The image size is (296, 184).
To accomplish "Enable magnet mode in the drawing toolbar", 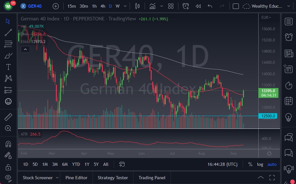I will pos(8,144).
